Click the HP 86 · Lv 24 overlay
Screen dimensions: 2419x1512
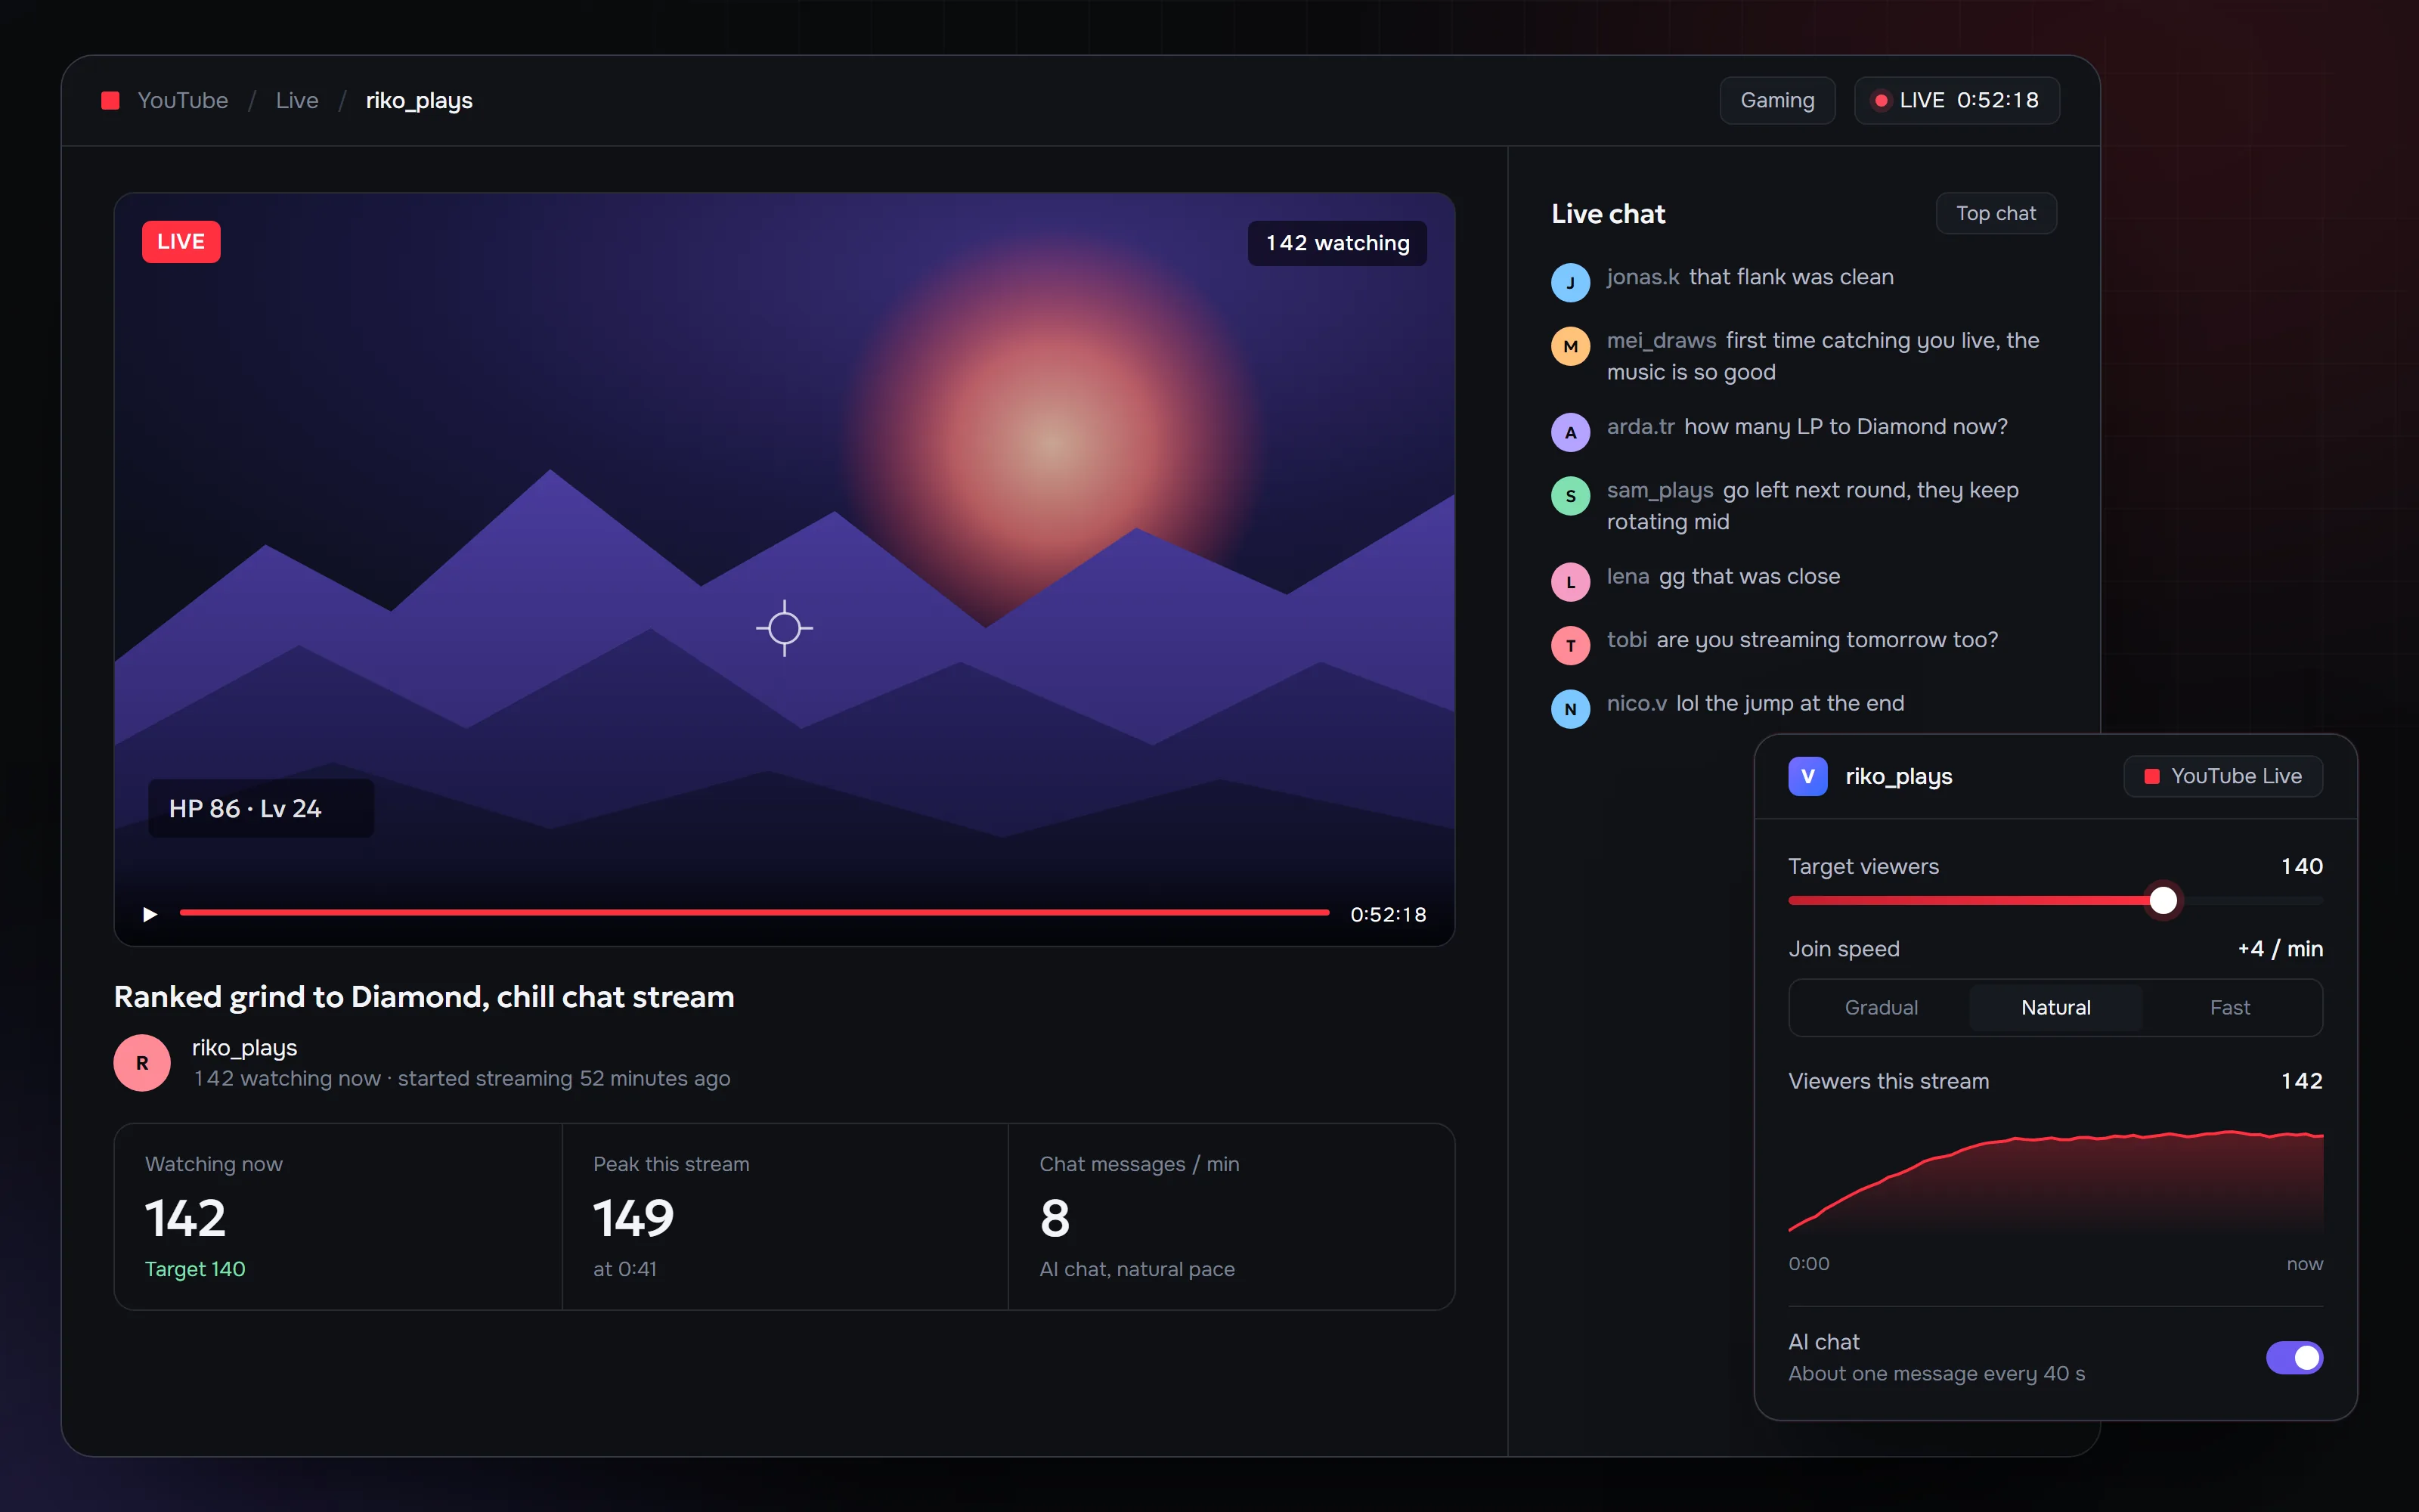pyautogui.click(x=261, y=808)
